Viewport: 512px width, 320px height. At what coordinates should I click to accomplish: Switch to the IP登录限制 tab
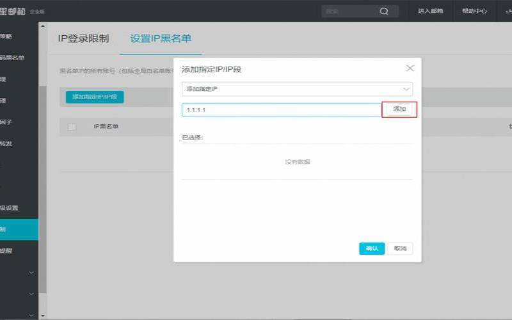(83, 38)
